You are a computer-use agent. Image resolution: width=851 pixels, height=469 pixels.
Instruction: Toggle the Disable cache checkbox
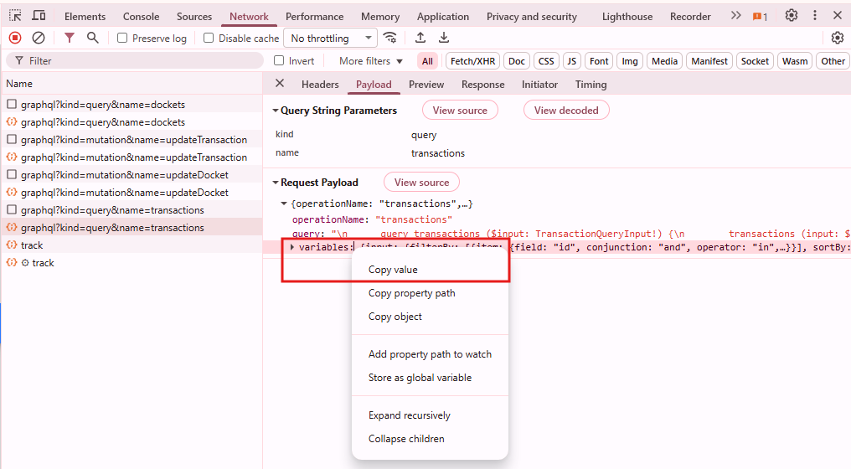(209, 39)
